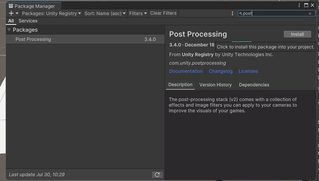Open toolbar kebab menu beside search field

point(232,14)
